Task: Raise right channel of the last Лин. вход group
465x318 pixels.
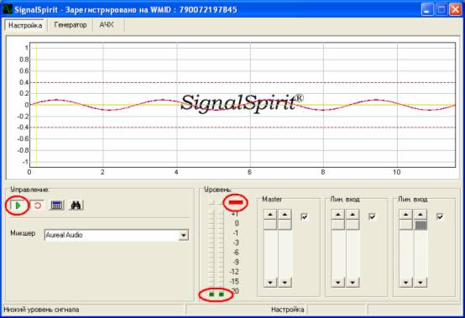Action: pyautogui.click(x=421, y=214)
